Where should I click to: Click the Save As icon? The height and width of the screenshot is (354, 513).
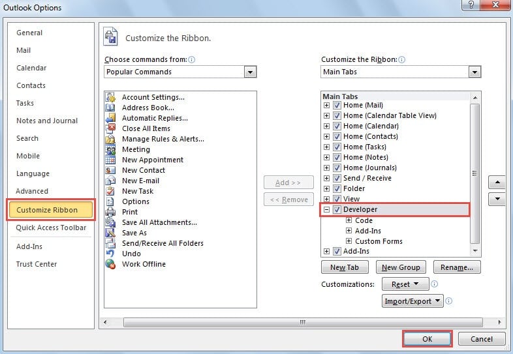coord(110,233)
